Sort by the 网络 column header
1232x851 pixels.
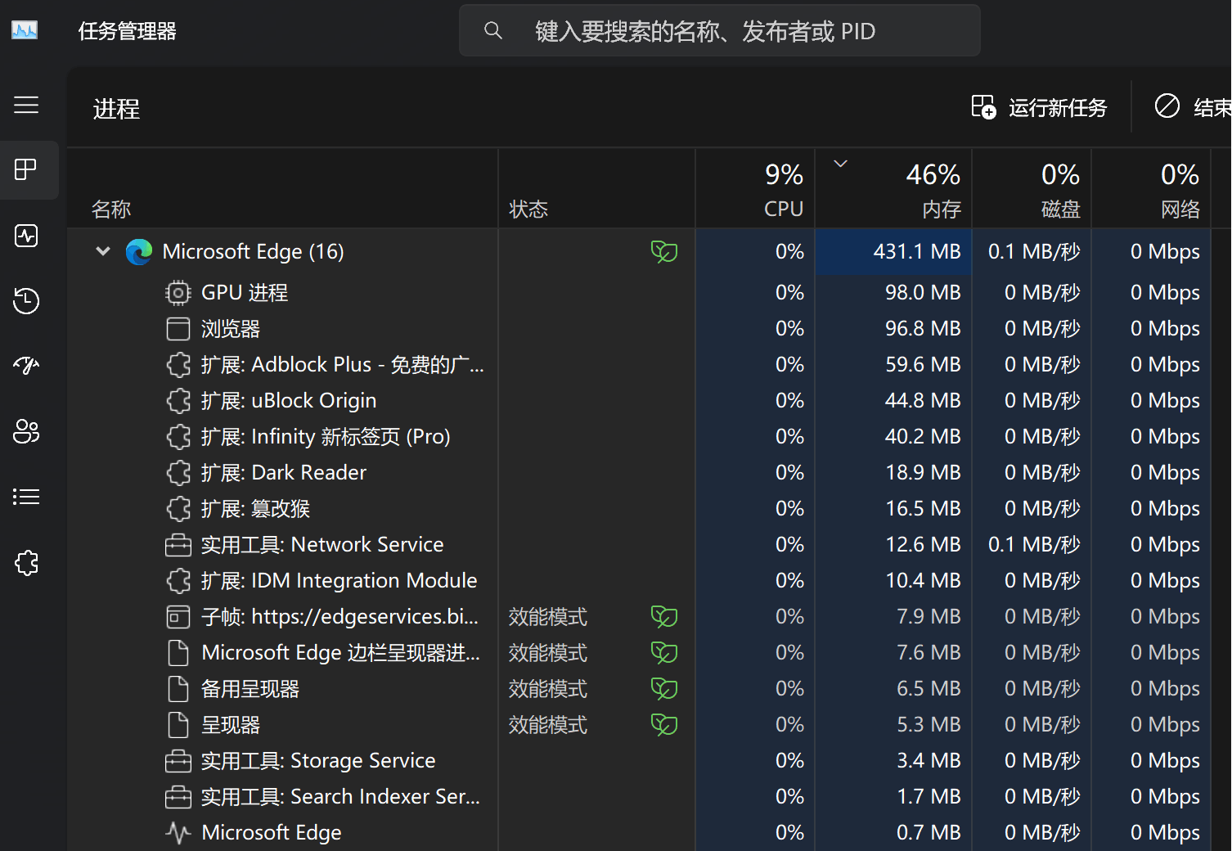pos(1151,187)
